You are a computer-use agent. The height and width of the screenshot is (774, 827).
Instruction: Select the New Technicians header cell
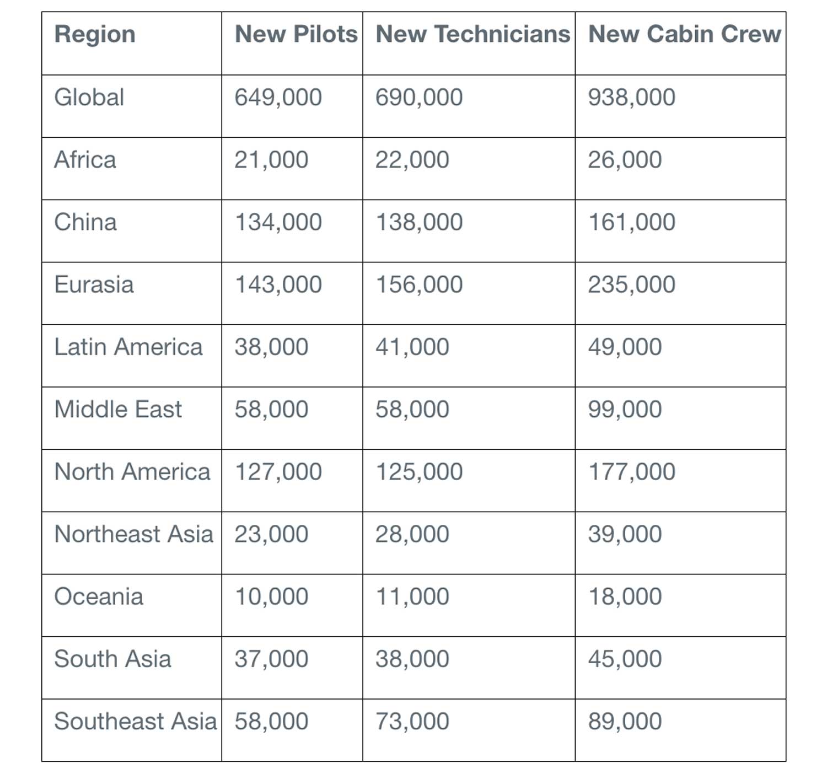point(472,34)
